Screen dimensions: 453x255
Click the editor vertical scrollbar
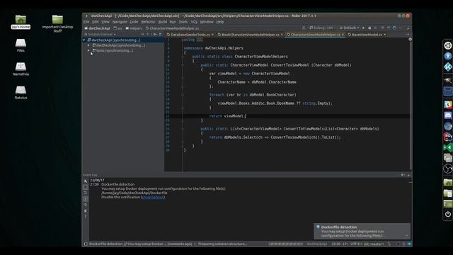pos(411,104)
